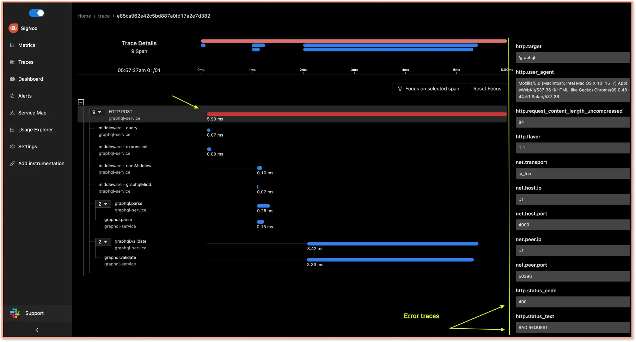636x342 pixels.
Task: Open Support via Slack link
Action: point(34,313)
